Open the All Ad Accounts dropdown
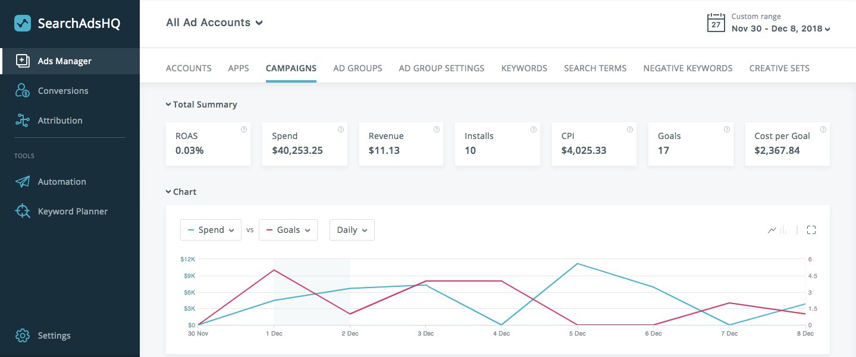This screenshot has height=357, width=856. 214,23
